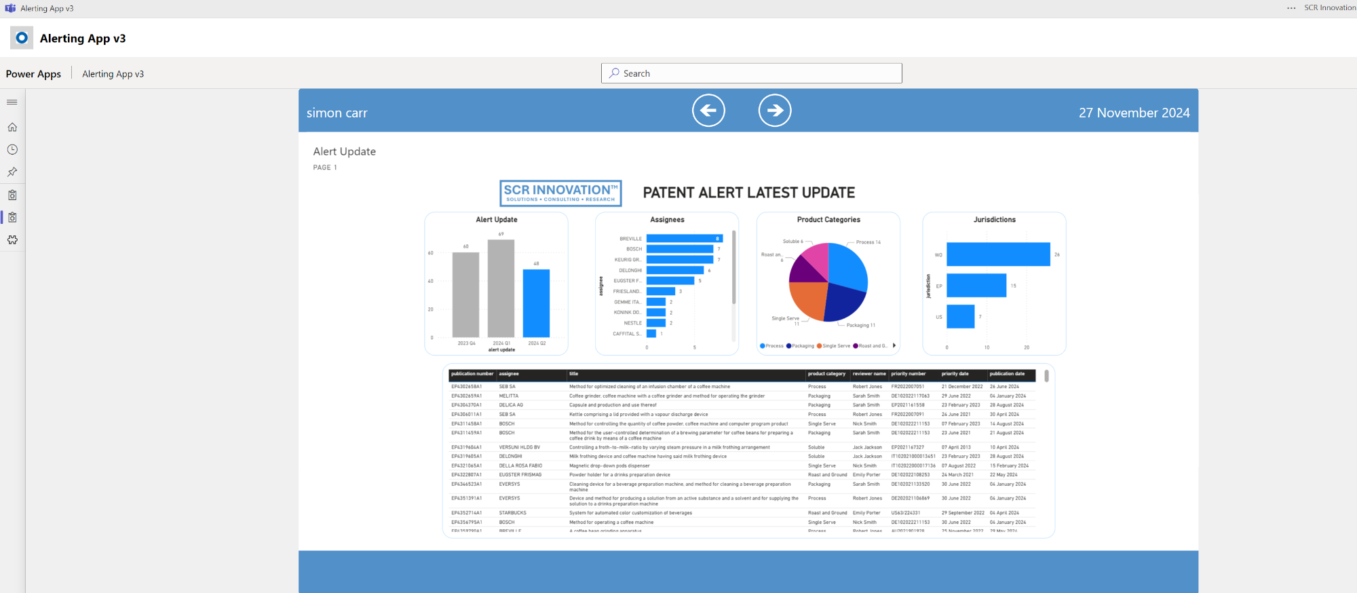This screenshot has width=1357, height=593.
Task: Select the NESTLE assignee bar
Action: [656, 323]
